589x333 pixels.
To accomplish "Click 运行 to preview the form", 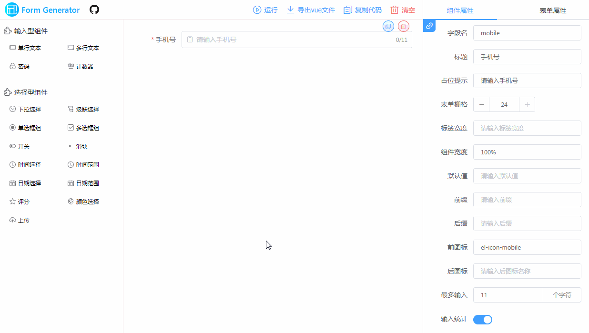I will point(265,10).
